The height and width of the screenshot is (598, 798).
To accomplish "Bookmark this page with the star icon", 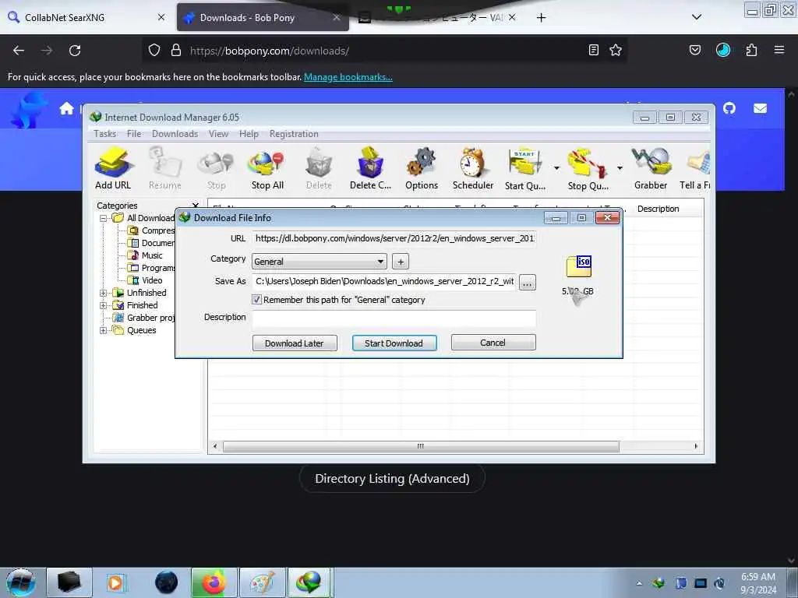I will 616,51.
